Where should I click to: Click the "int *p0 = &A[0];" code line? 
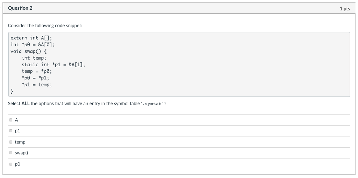33,44
